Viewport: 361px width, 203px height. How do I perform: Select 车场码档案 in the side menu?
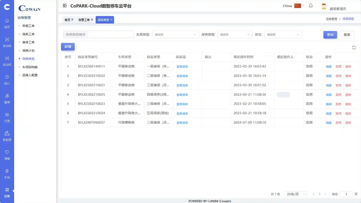point(30,67)
